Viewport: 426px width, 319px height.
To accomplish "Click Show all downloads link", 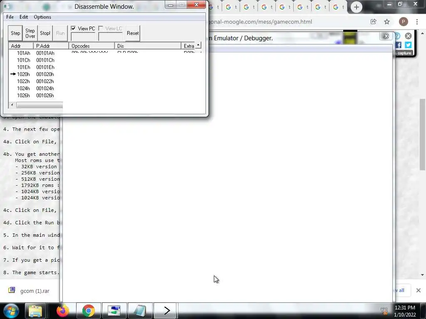I will pos(400,290).
